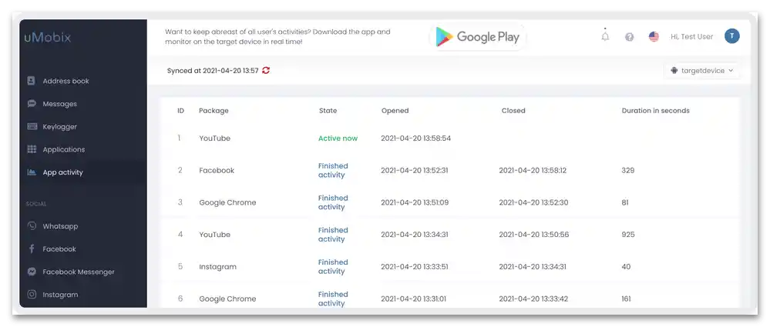The width and height of the screenshot is (770, 327).
Task: Click the duration value 40
Action: [x=626, y=267]
